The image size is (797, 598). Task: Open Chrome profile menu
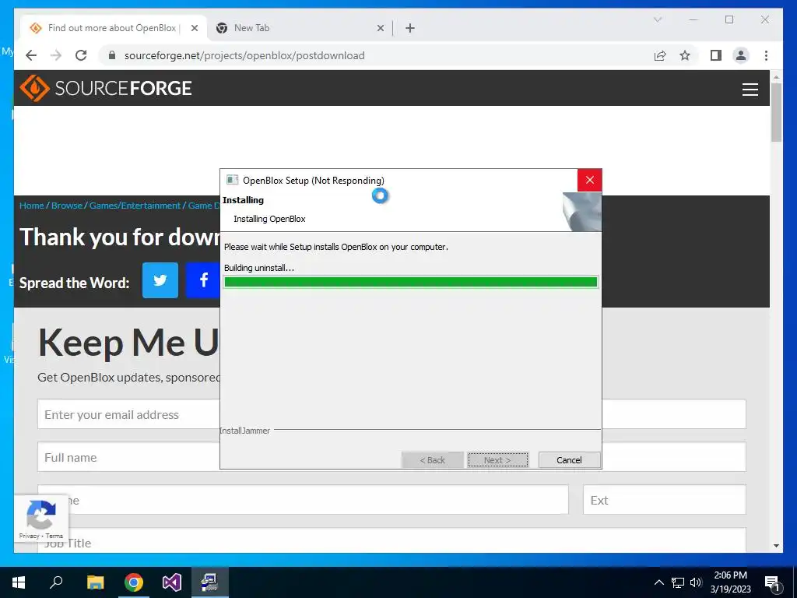[741, 55]
